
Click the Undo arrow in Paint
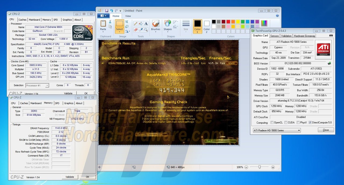[x=112, y=11]
